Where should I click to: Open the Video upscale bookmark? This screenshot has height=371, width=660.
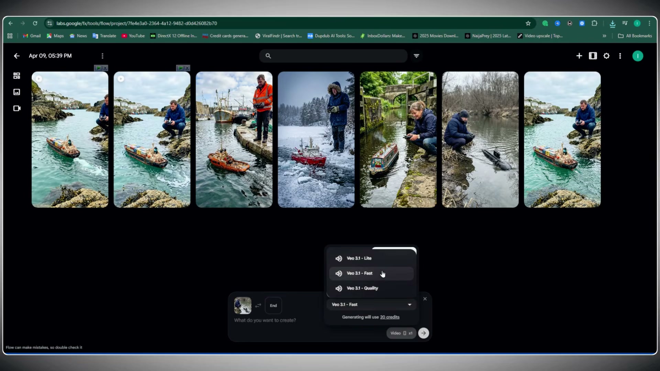[540, 36]
